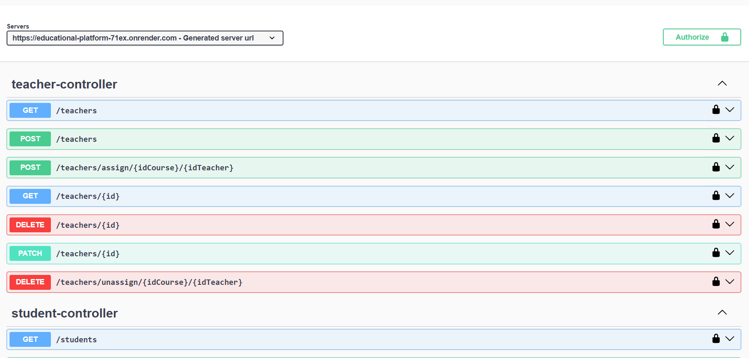
Task: Expand GET /teachers with its chevron
Action: pos(730,110)
